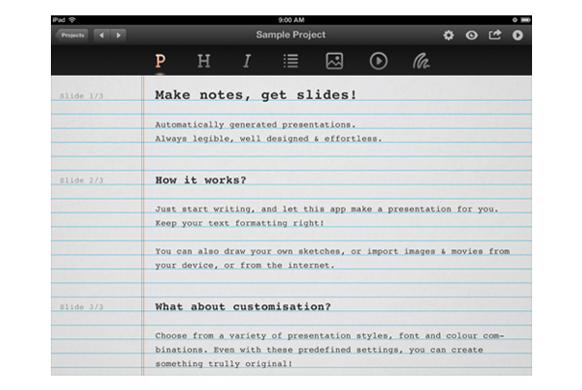Open the sketch drawing tool
The width and height of the screenshot is (582, 390).
pos(423,61)
